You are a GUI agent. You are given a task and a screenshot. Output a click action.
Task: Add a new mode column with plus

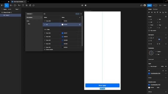pyautogui.click(x=80, y=17)
